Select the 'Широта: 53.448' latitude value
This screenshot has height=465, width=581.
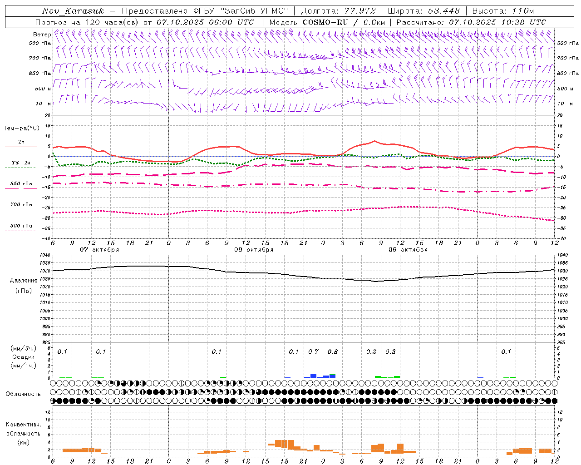[x=424, y=11]
